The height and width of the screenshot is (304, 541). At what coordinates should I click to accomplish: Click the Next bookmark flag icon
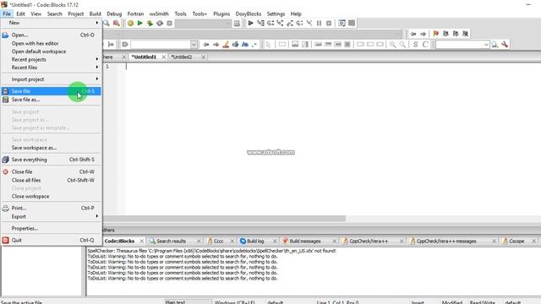(x=456, y=34)
